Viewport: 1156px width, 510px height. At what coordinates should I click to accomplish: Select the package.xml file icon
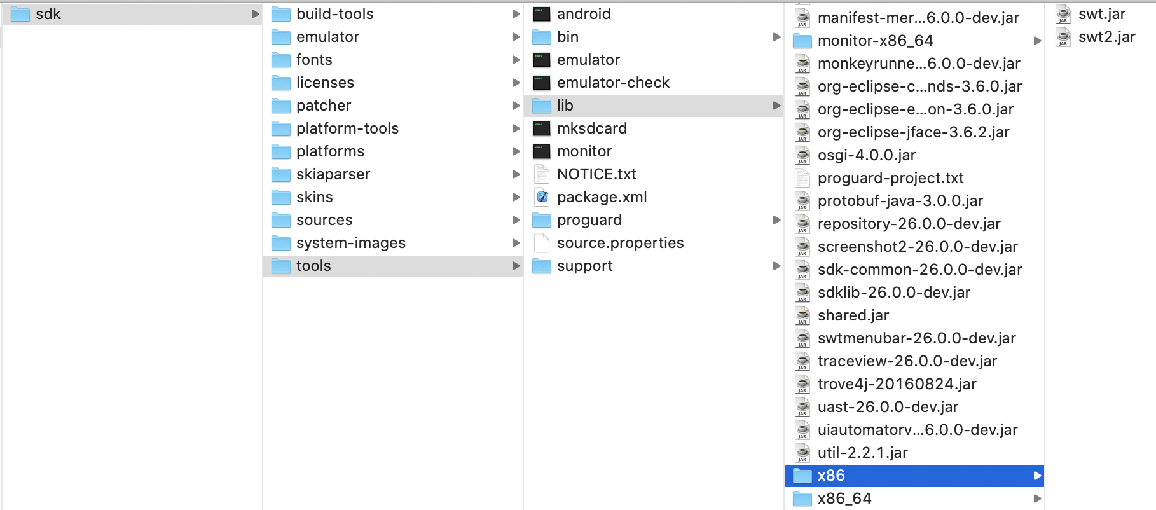(x=542, y=197)
